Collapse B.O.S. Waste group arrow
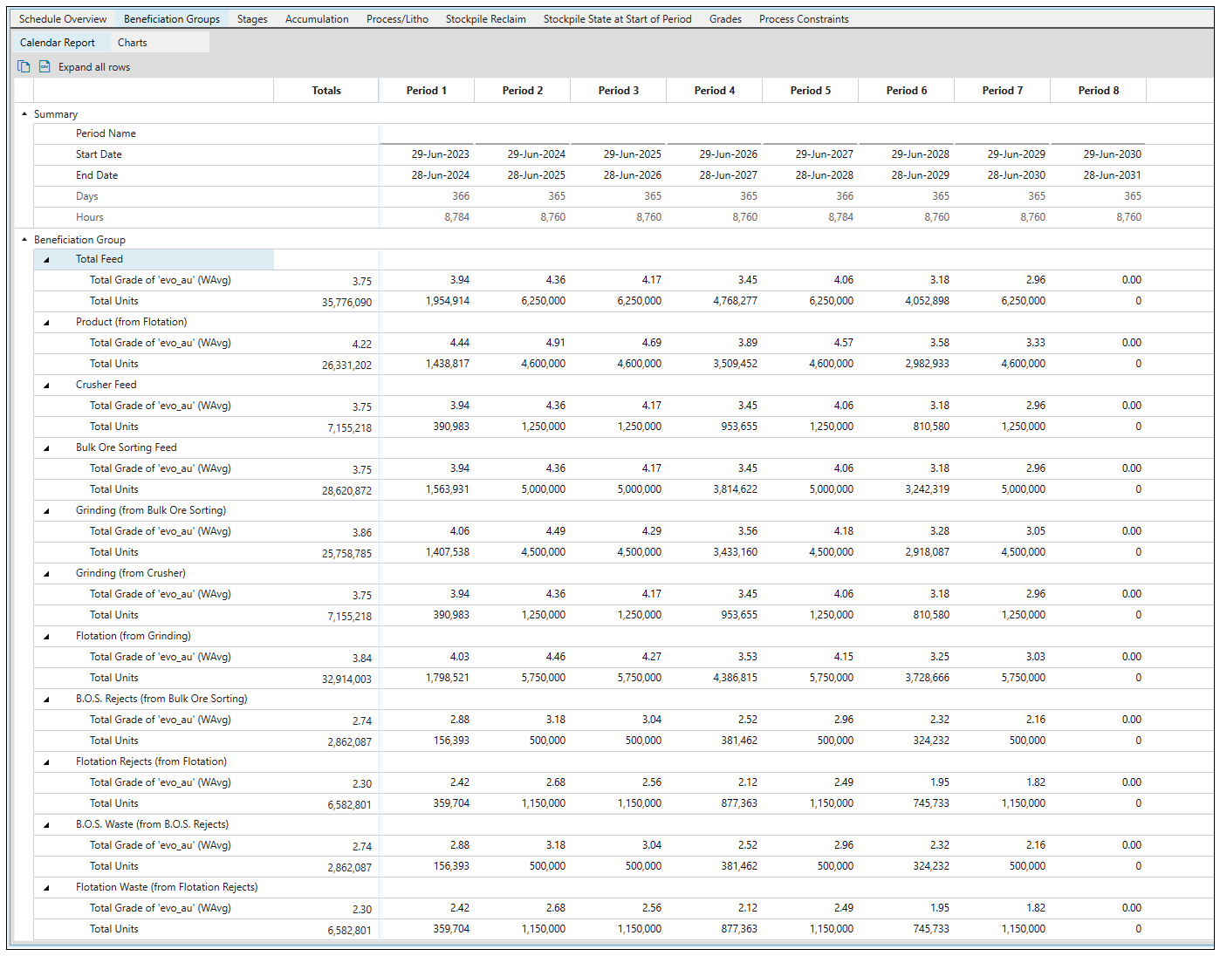Screen dimensions: 1220x956 coord(46,825)
